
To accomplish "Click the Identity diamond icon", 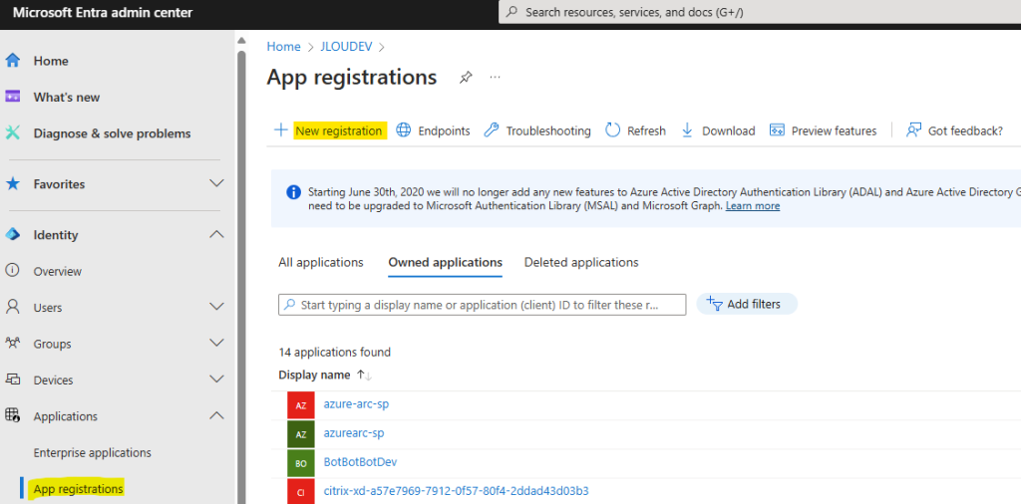I will [x=12, y=235].
